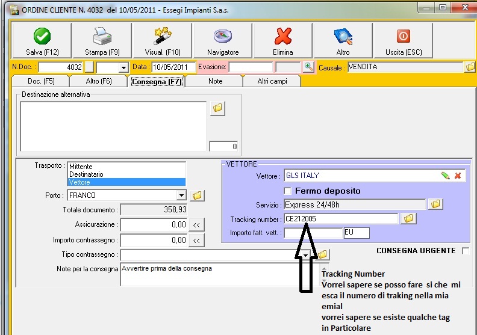Toggle the Fermo deposito checkbox
This screenshot has width=477, height=335.
(x=287, y=191)
